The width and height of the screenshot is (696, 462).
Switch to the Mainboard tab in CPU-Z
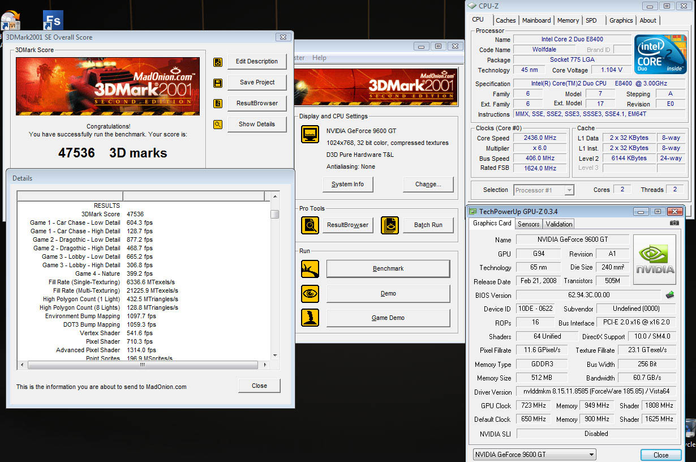point(536,20)
